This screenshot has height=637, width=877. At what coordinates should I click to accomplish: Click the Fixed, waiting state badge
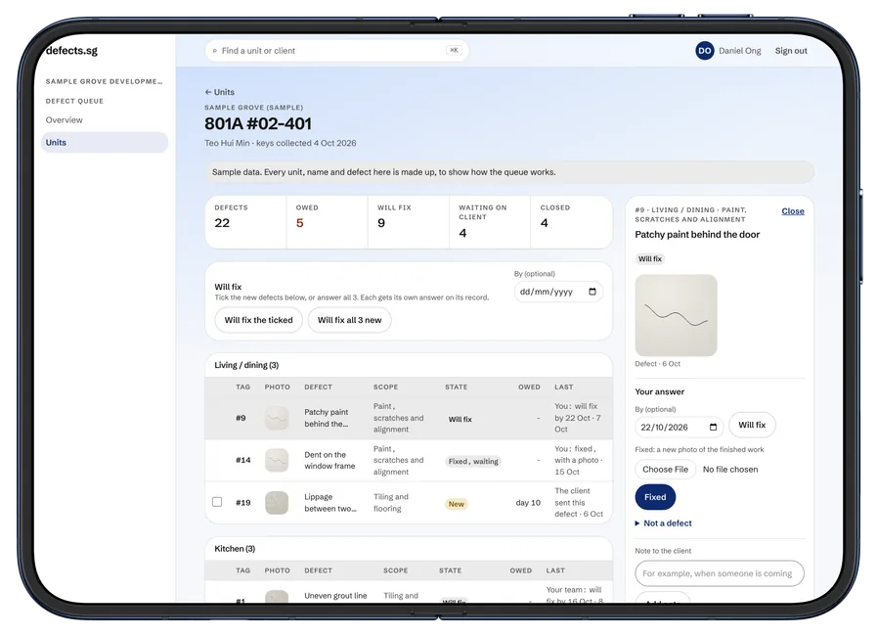(x=473, y=461)
